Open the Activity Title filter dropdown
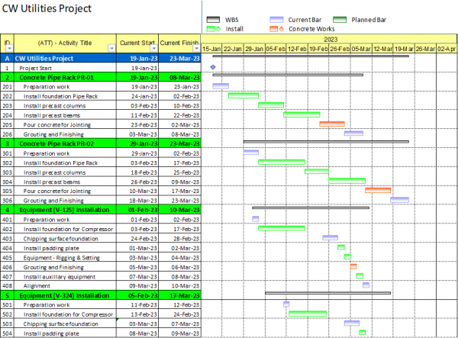 [112, 48]
